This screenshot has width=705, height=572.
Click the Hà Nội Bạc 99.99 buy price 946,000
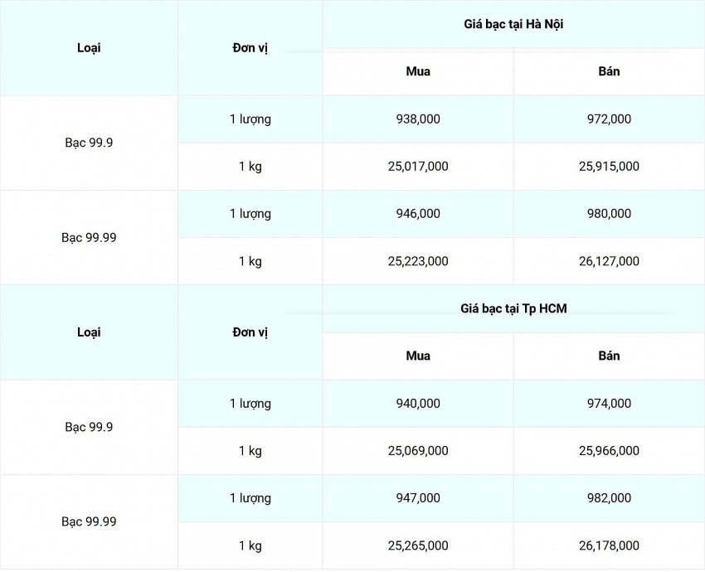[418, 213]
